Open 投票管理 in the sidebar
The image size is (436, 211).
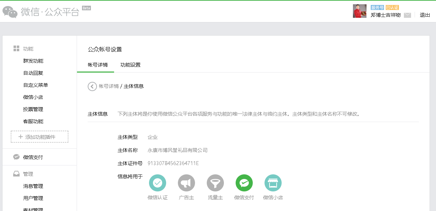coord(33,109)
